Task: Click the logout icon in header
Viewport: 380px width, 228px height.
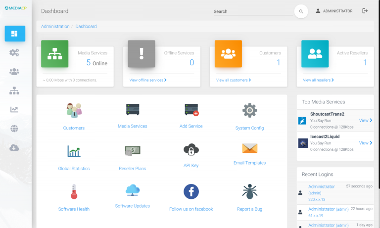Action: point(365,11)
